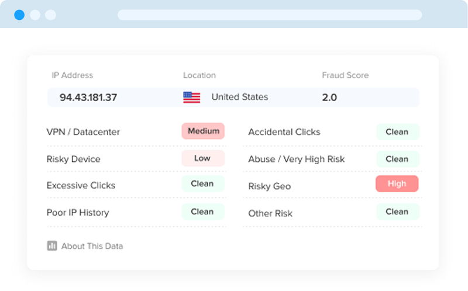Click the Other Risk label
Image resolution: width=468 pixels, height=291 pixels.
click(x=270, y=213)
